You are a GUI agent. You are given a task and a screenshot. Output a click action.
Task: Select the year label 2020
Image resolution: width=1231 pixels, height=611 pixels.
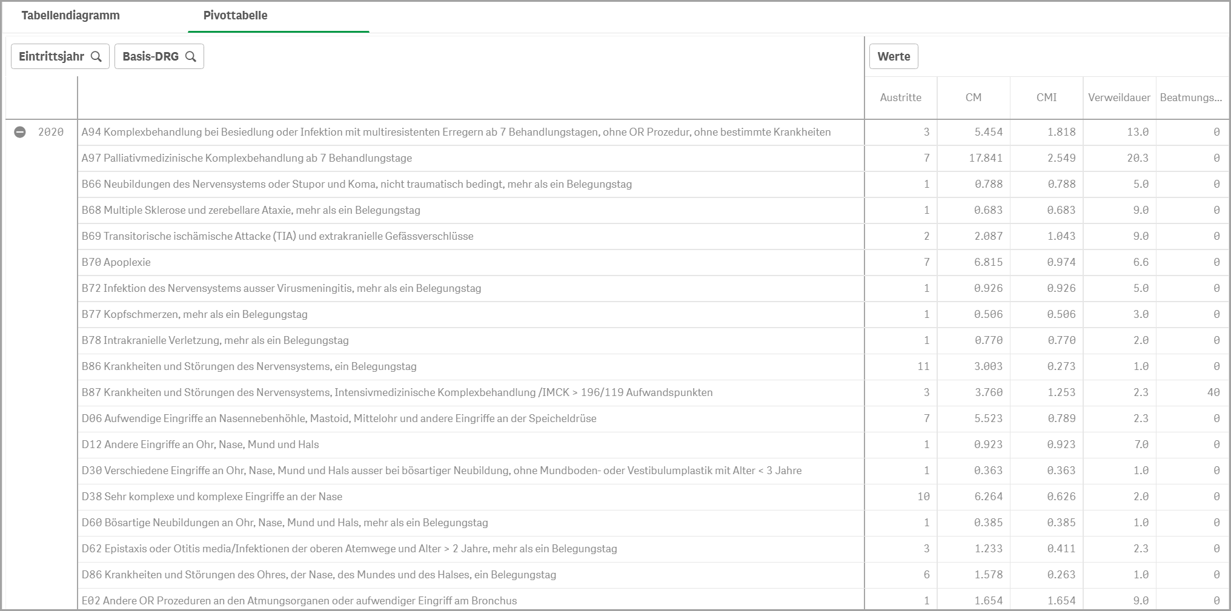(x=51, y=132)
